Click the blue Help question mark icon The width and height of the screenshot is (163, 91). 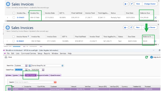coord(152,57)
